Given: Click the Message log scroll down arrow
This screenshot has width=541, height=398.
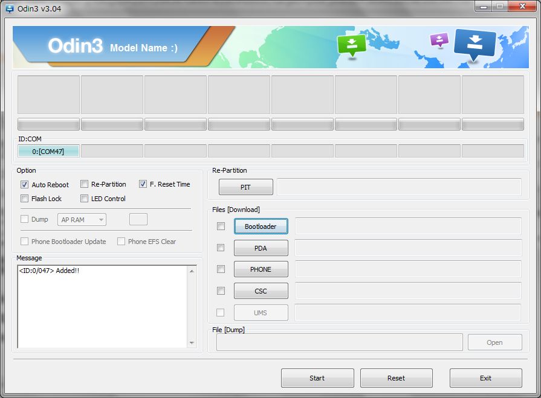Looking at the screenshot, I should tap(192, 343).
